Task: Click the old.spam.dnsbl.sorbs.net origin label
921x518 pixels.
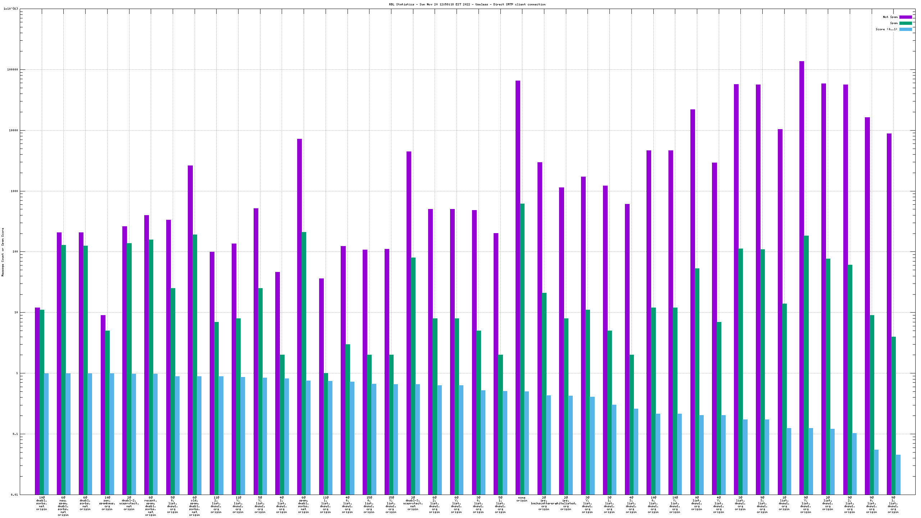Action: pos(194,506)
